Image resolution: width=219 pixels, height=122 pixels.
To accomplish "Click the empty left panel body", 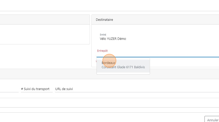I will coord(43,34).
